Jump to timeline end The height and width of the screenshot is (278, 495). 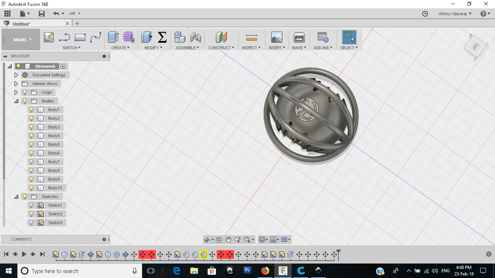point(42,254)
